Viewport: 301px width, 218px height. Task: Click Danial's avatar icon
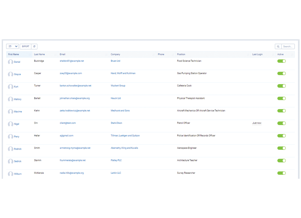pos(10,62)
